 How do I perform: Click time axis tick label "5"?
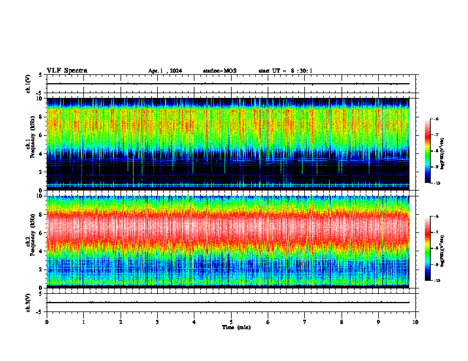tap(231, 322)
